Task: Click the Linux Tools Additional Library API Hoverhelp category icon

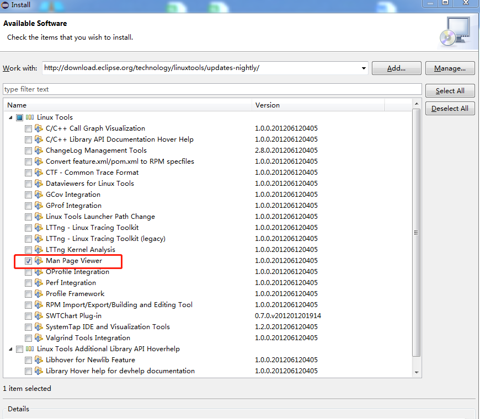Action: point(30,348)
